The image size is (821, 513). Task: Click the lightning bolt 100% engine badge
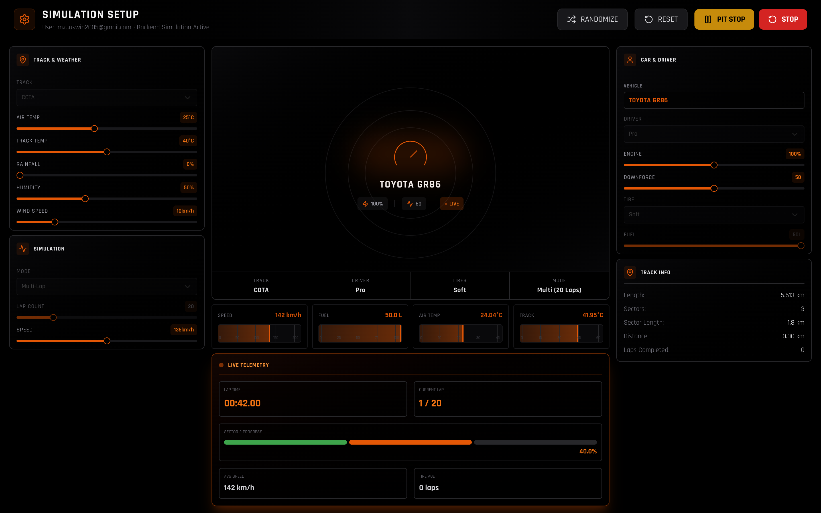click(x=373, y=203)
